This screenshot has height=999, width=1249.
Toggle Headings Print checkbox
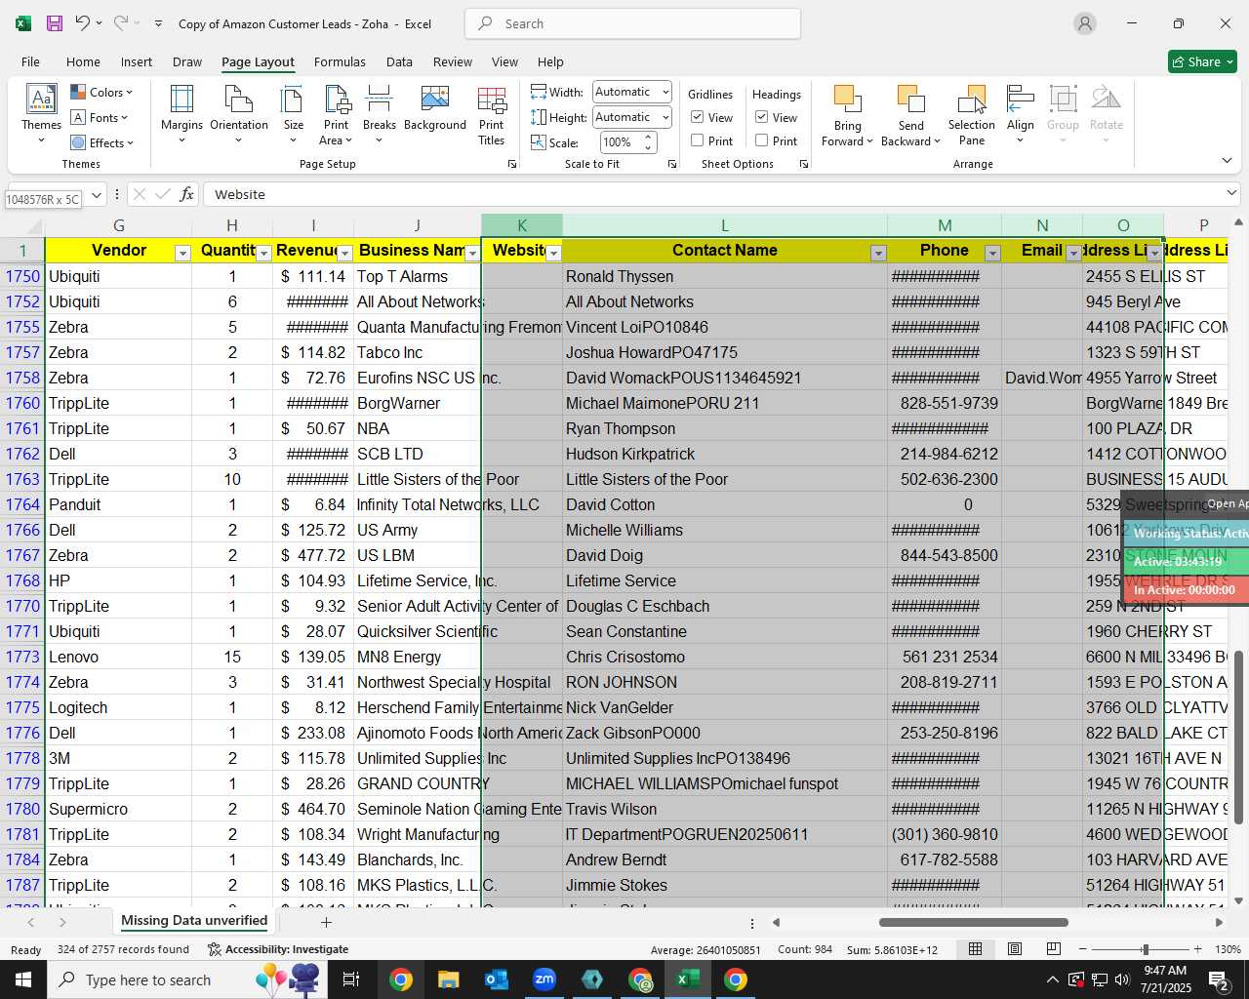(762, 140)
